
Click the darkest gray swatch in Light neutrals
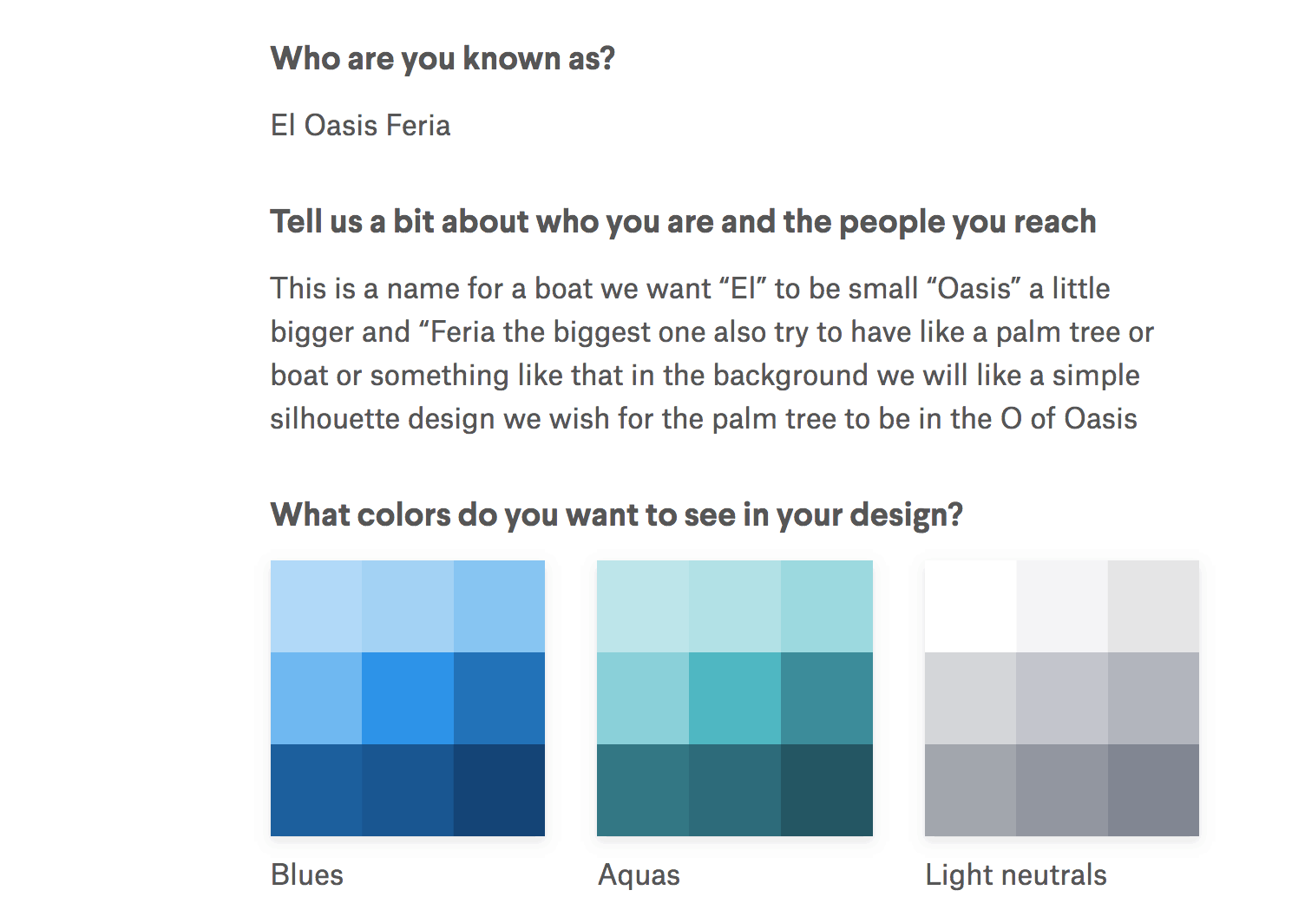tap(1153, 790)
